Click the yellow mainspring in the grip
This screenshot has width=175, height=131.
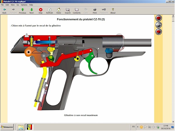pos(40,89)
